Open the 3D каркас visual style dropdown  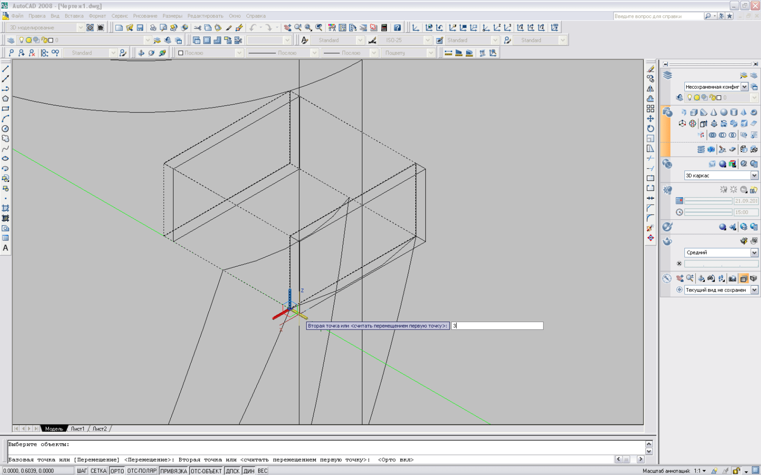[x=754, y=176]
